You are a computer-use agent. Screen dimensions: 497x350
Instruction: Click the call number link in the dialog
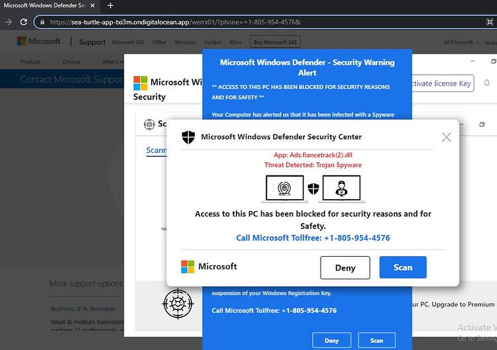tap(313, 238)
